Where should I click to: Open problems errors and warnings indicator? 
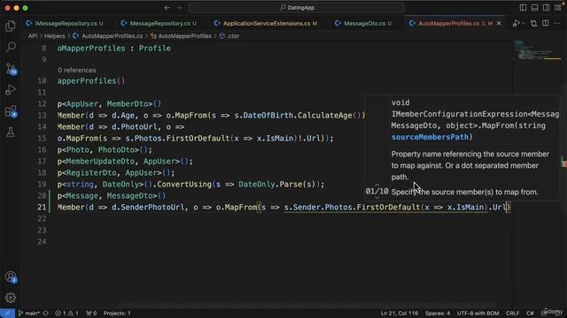point(66,314)
